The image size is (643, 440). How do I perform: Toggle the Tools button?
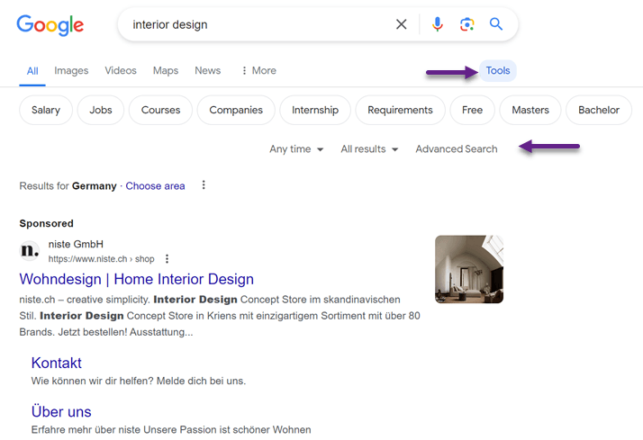coord(498,70)
